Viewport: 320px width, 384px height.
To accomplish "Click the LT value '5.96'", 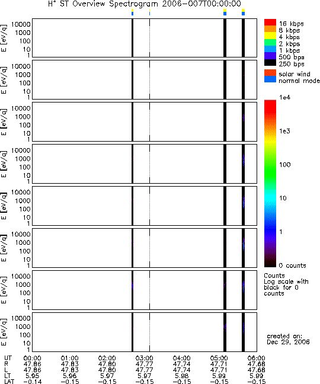I will point(69,376).
